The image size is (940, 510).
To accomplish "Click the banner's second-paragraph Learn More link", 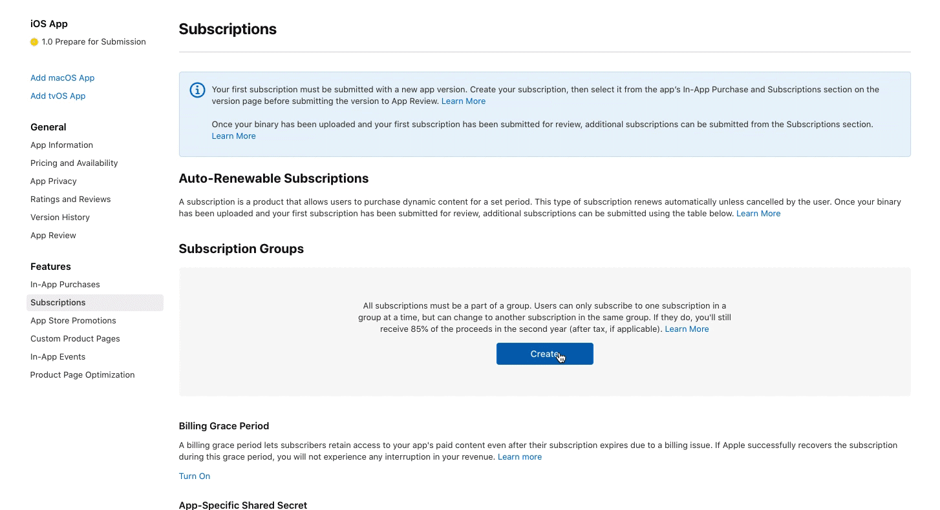I will tap(233, 136).
